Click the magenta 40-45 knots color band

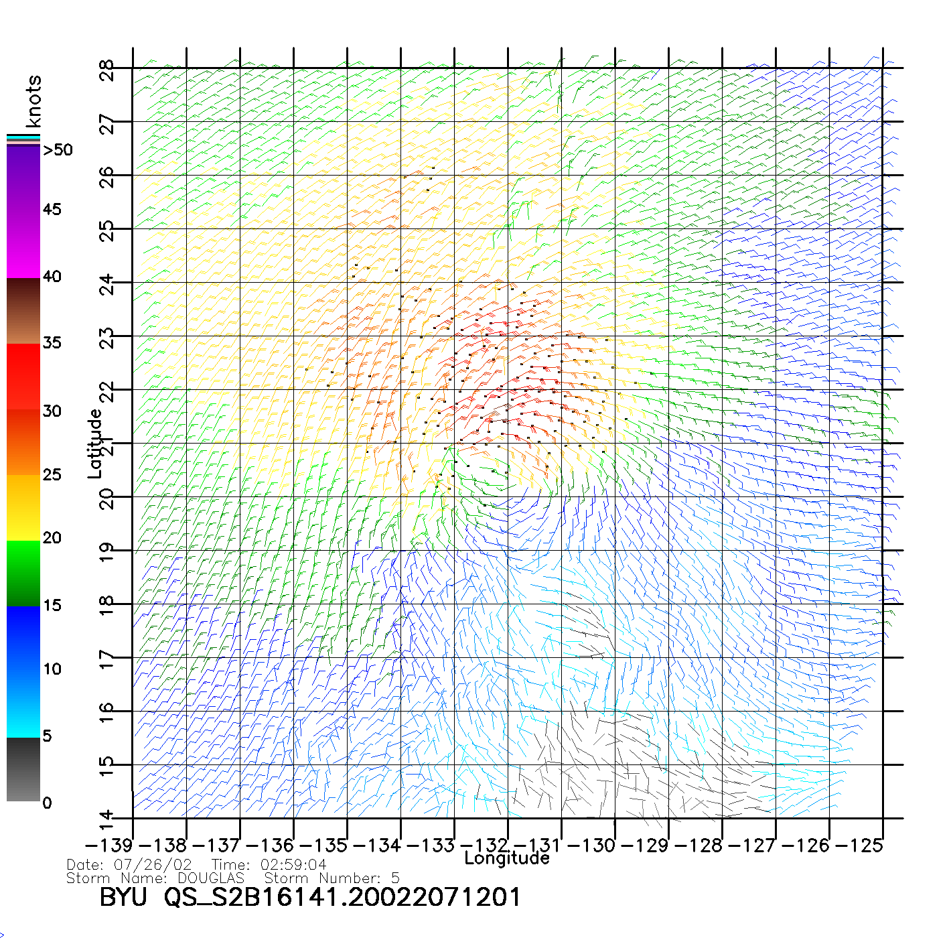(x=23, y=245)
